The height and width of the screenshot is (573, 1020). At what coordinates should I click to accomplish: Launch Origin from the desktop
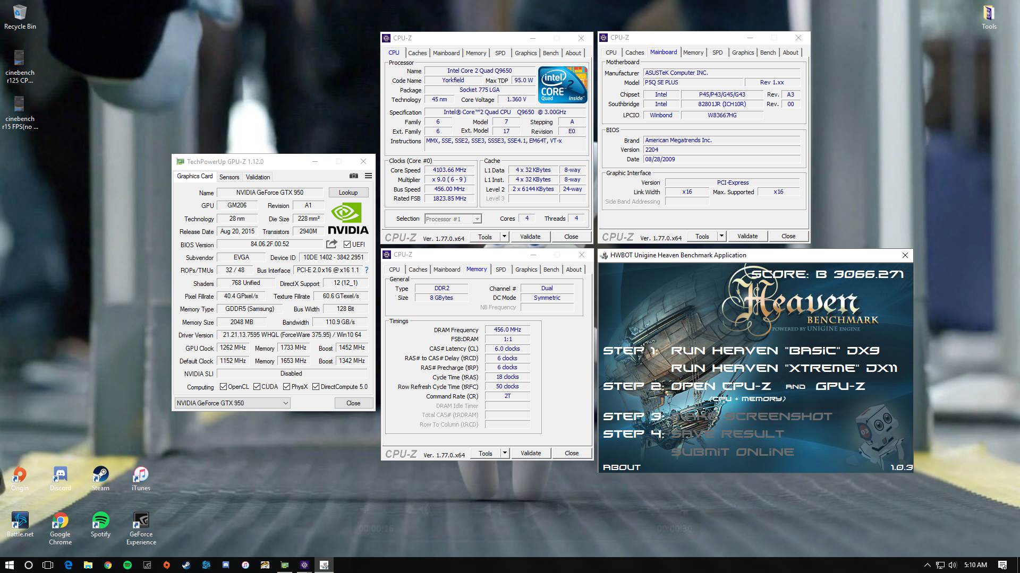coord(20,479)
